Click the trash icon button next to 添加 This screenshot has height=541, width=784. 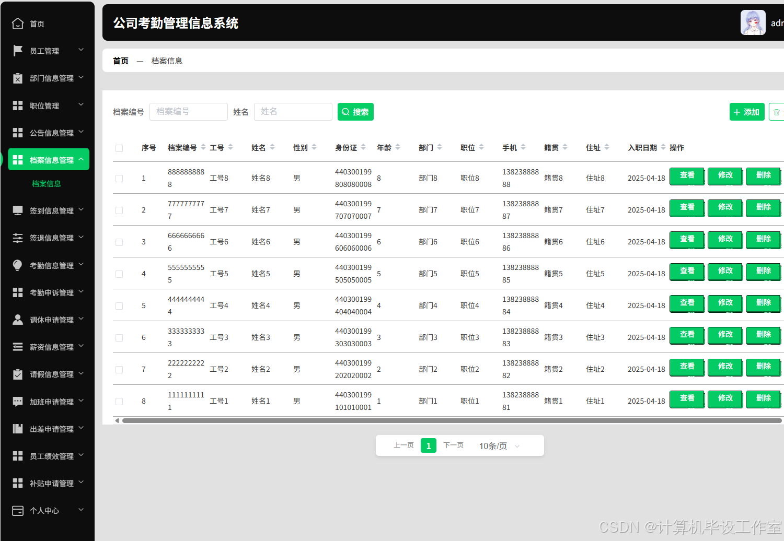click(777, 112)
